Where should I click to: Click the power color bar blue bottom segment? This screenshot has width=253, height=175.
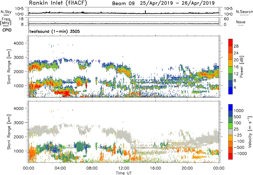click(231, 91)
